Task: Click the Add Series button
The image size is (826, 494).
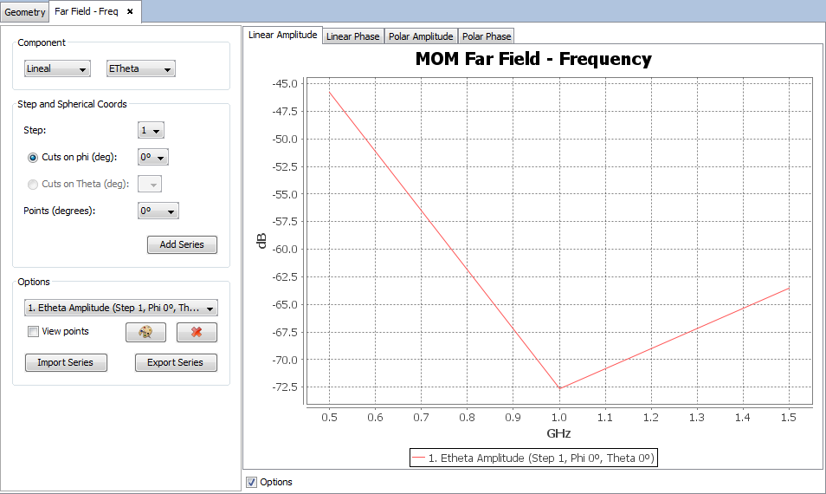Action: pos(182,244)
